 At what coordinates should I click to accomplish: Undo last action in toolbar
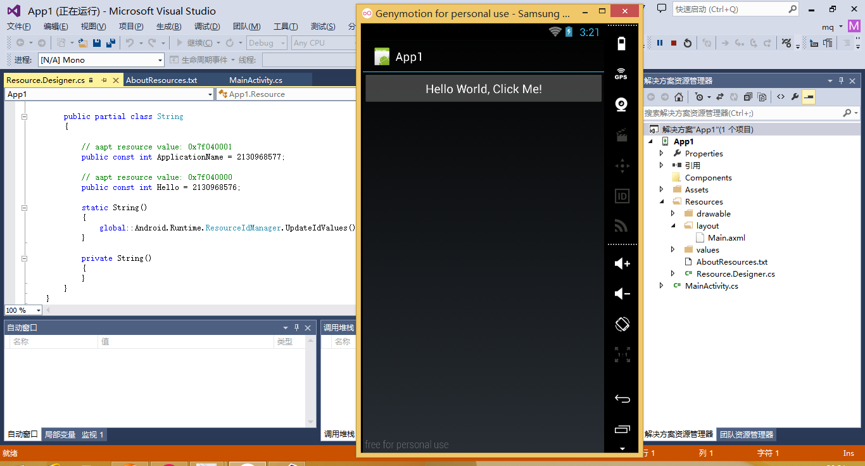point(129,43)
